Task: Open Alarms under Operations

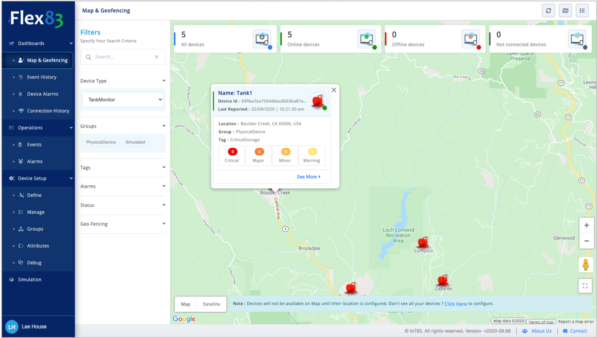Action: tap(38, 162)
